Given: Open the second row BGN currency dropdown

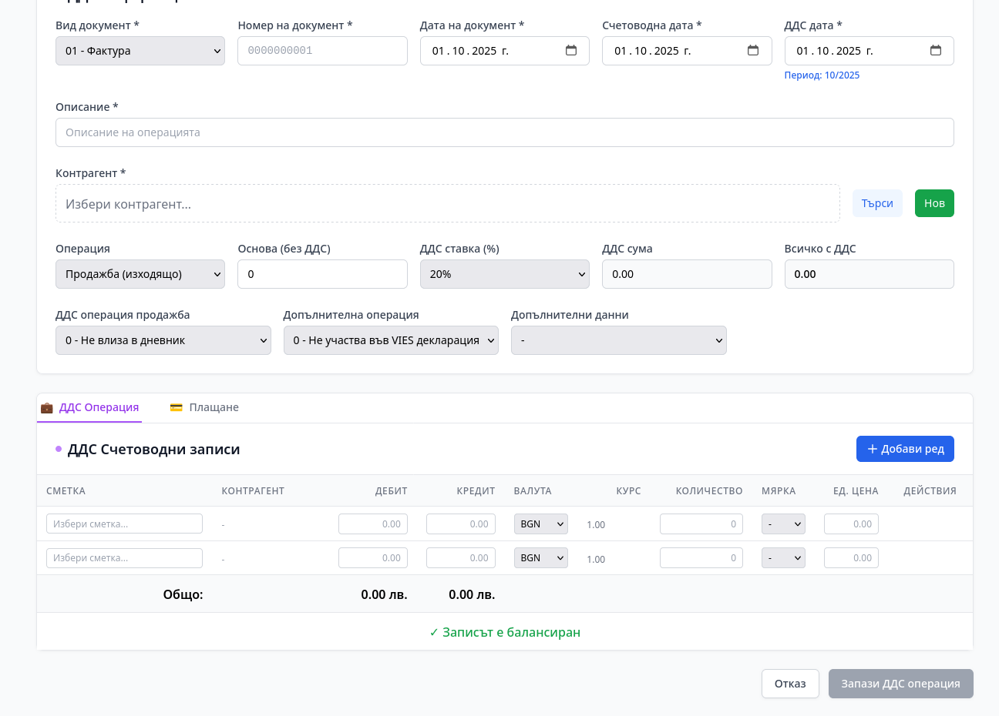Looking at the screenshot, I should coord(540,558).
